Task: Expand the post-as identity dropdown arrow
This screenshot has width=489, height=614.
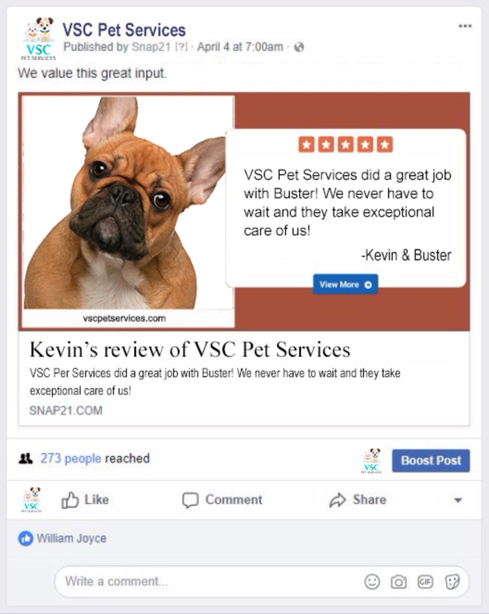Action: 458,500
